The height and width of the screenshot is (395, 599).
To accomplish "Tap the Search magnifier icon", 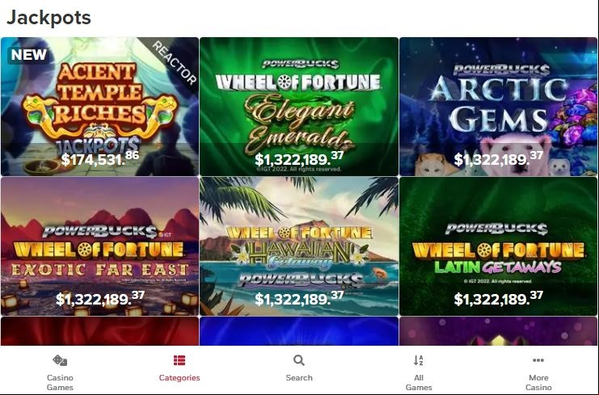I will click(x=299, y=360).
